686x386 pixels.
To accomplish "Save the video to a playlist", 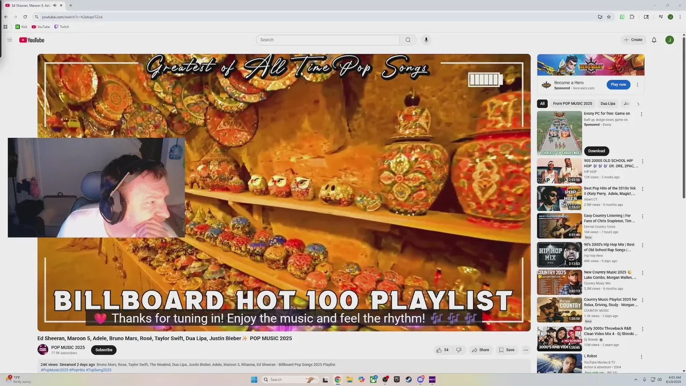I will (506, 350).
